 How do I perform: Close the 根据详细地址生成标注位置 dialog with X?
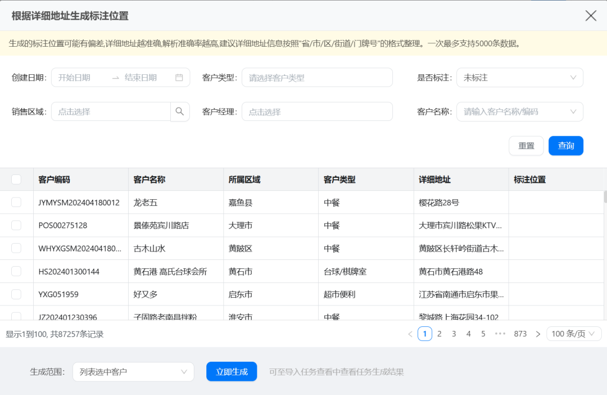pyautogui.click(x=591, y=16)
